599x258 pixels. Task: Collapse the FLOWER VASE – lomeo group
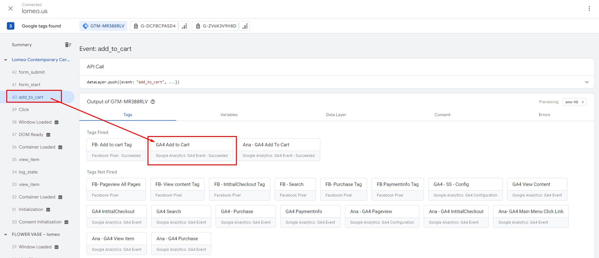(x=6, y=235)
